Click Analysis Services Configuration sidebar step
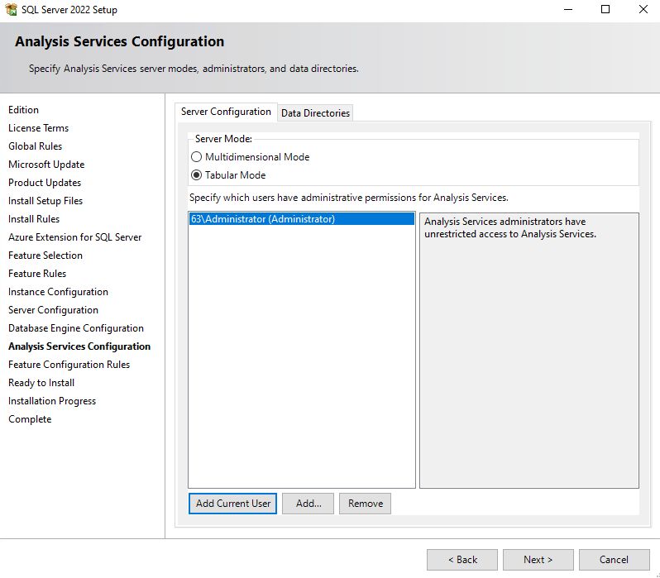Screen dimensions: 660x578 pos(79,346)
